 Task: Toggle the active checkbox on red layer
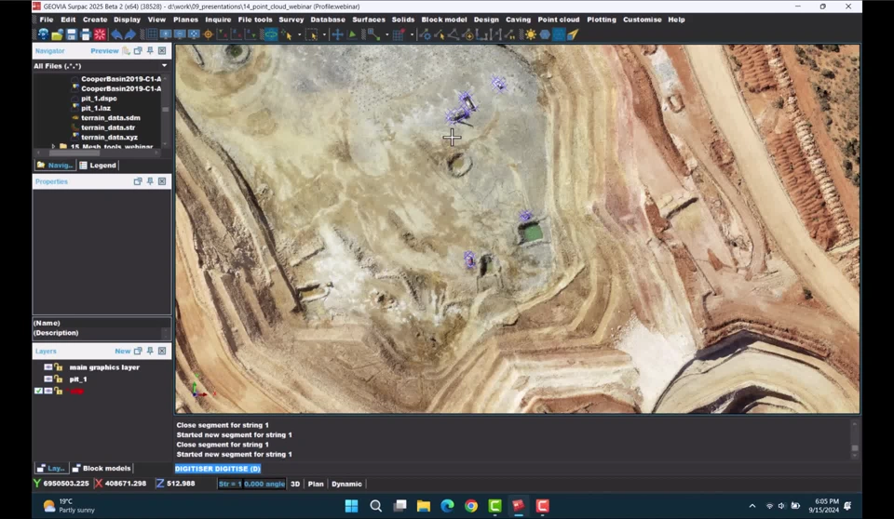point(38,392)
